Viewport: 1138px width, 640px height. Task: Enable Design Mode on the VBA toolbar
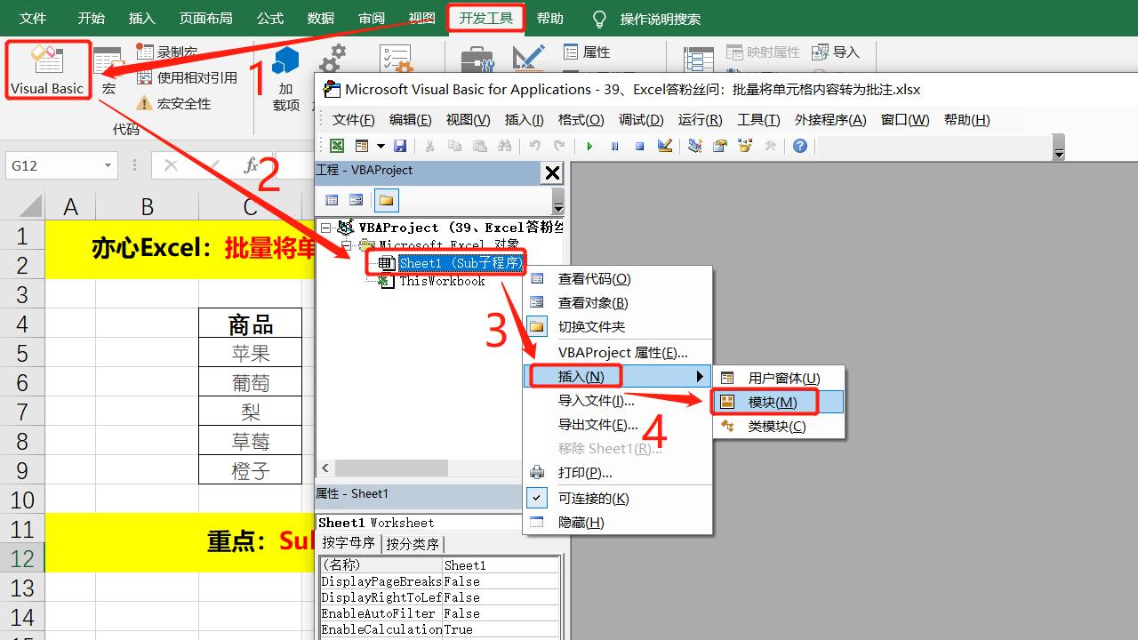pyautogui.click(x=665, y=146)
